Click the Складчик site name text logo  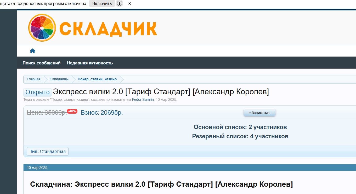click(108, 29)
